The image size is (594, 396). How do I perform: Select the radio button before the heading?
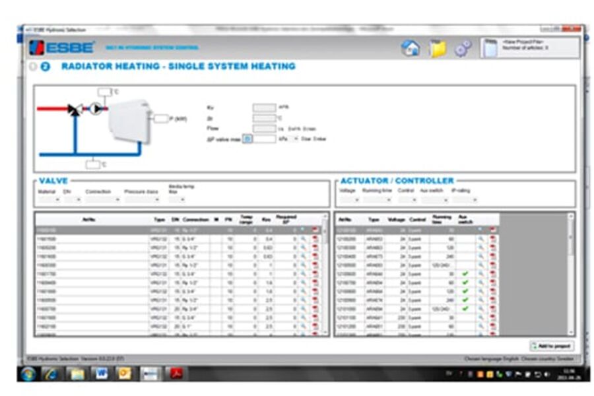[x=33, y=67]
